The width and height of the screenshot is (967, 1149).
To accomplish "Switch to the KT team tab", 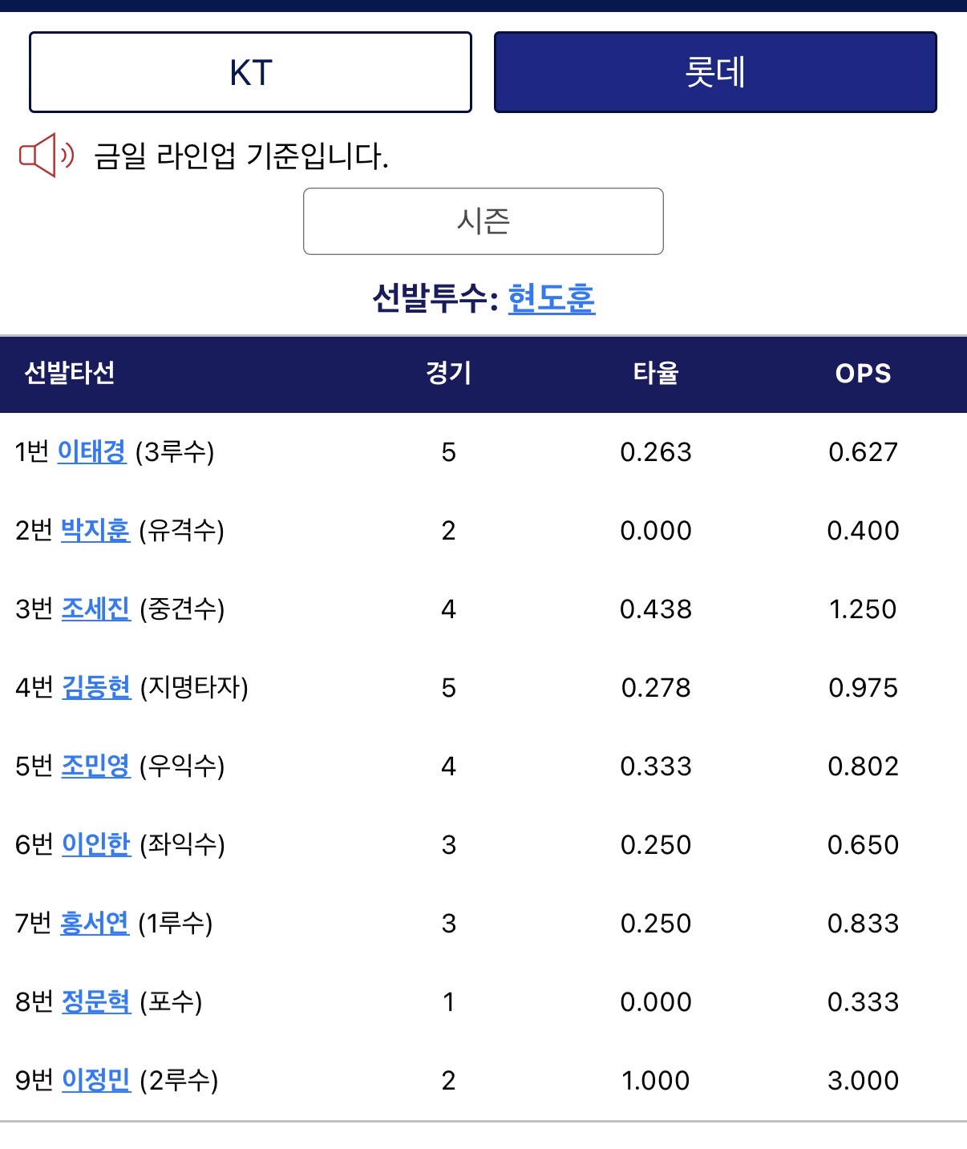I will tap(250, 73).
